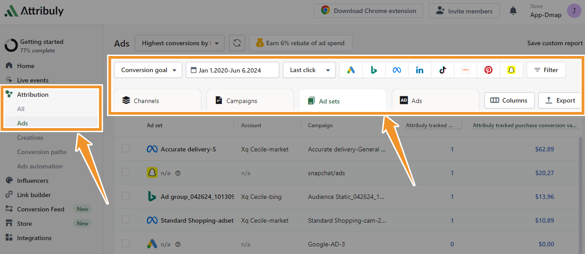Click the refresh report icon

pos(237,43)
